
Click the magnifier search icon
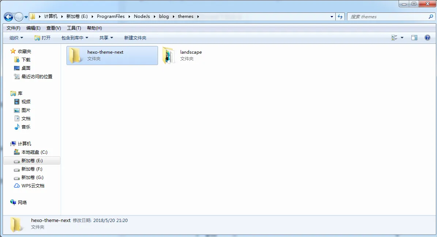pyautogui.click(x=431, y=17)
